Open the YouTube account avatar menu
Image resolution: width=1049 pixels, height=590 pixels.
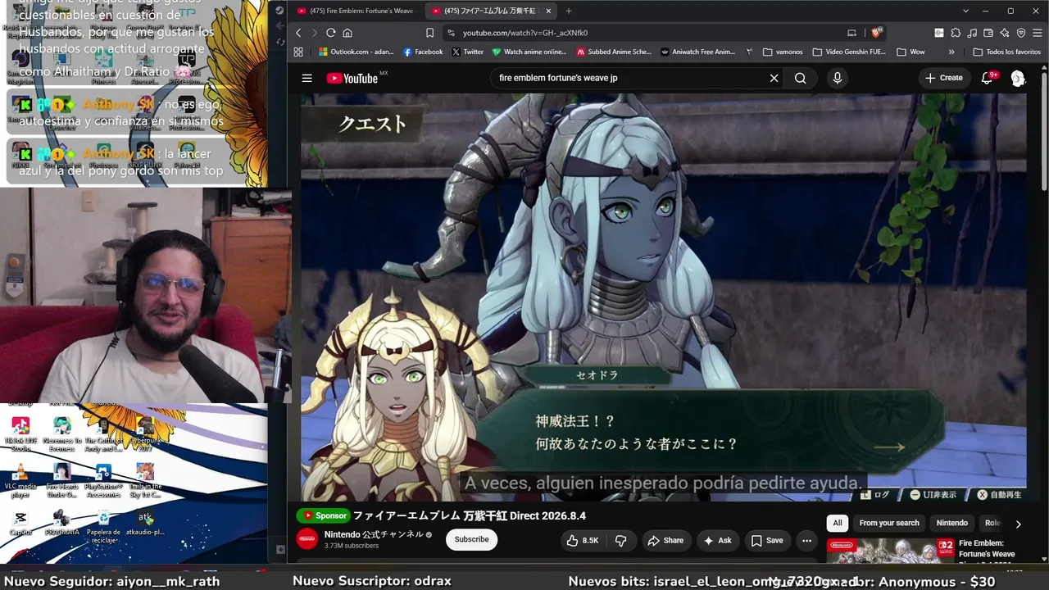(x=1018, y=78)
